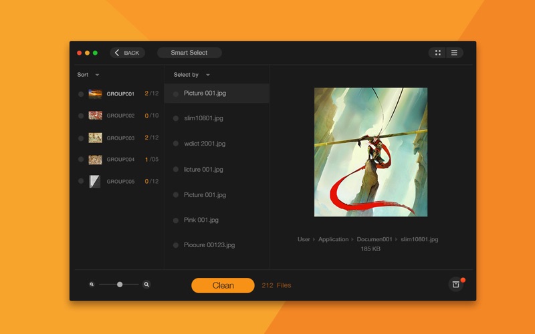This screenshot has width=535, height=334.
Task: Open GROUP004 thumbnail image
Action: tap(95, 159)
